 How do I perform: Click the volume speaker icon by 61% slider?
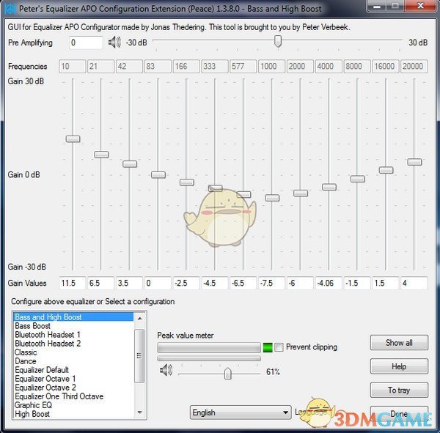click(166, 370)
